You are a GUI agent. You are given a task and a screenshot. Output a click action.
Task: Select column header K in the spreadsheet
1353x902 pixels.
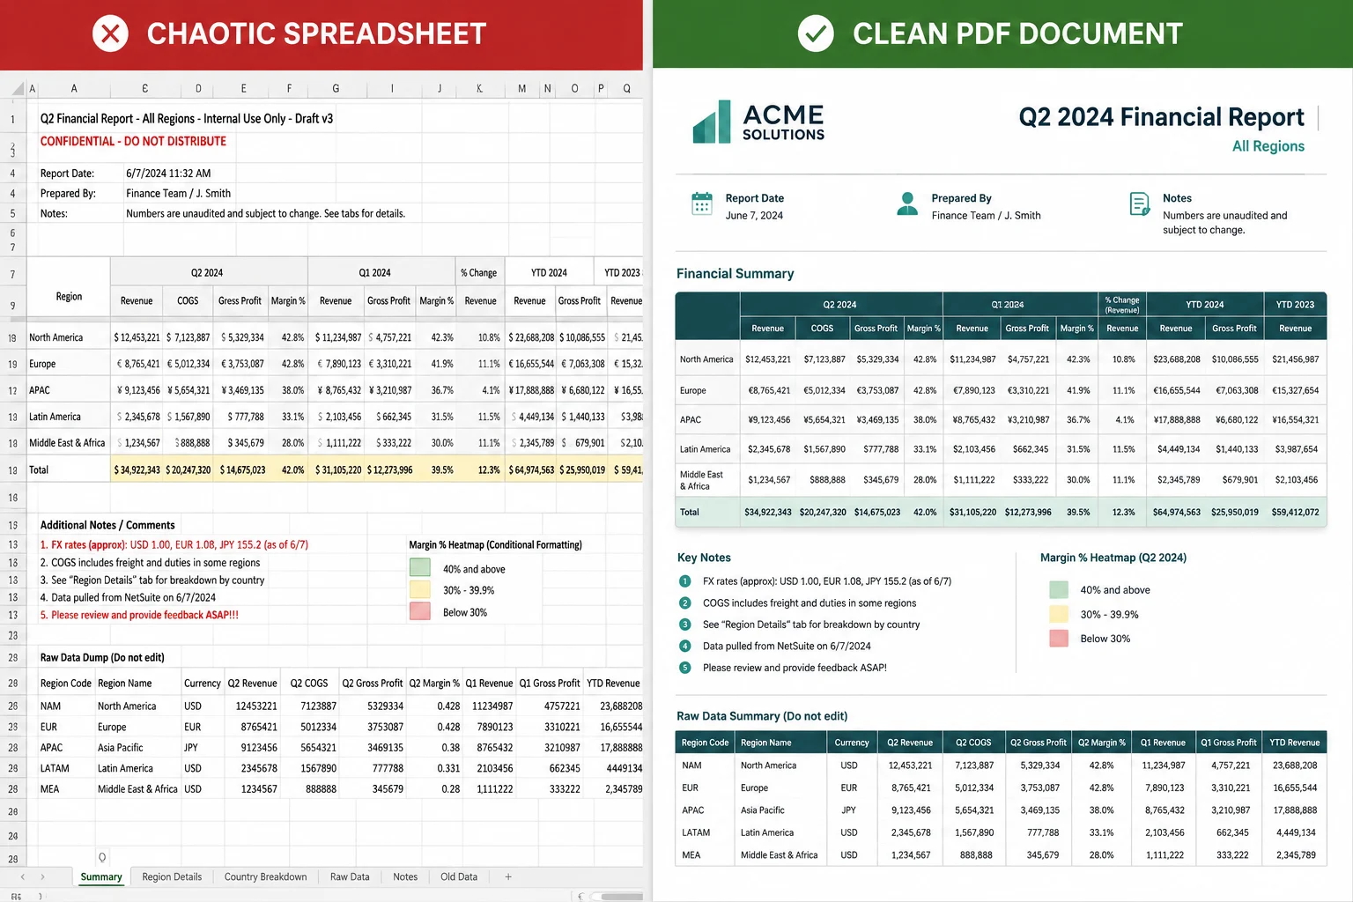[479, 88]
